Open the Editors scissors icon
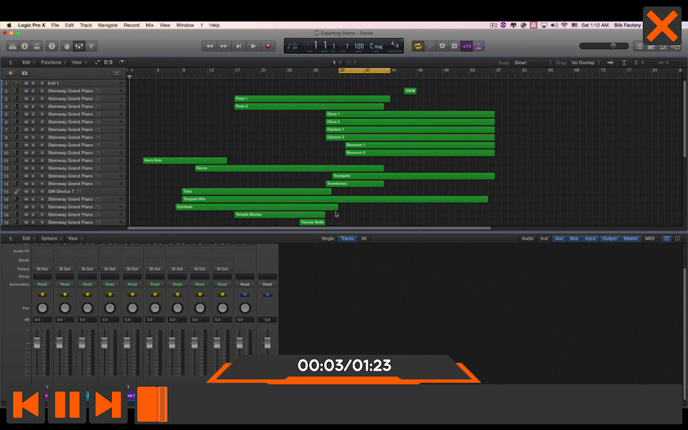Image resolution: width=688 pixels, height=430 pixels. (91, 46)
